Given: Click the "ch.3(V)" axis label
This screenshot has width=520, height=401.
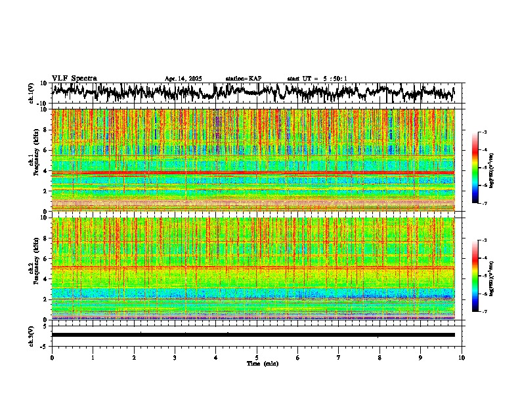Looking at the screenshot, I should point(32,336).
